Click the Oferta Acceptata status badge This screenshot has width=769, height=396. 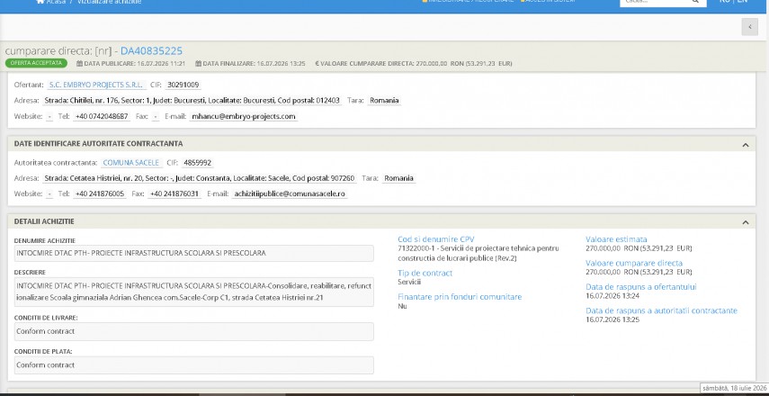(x=36, y=63)
